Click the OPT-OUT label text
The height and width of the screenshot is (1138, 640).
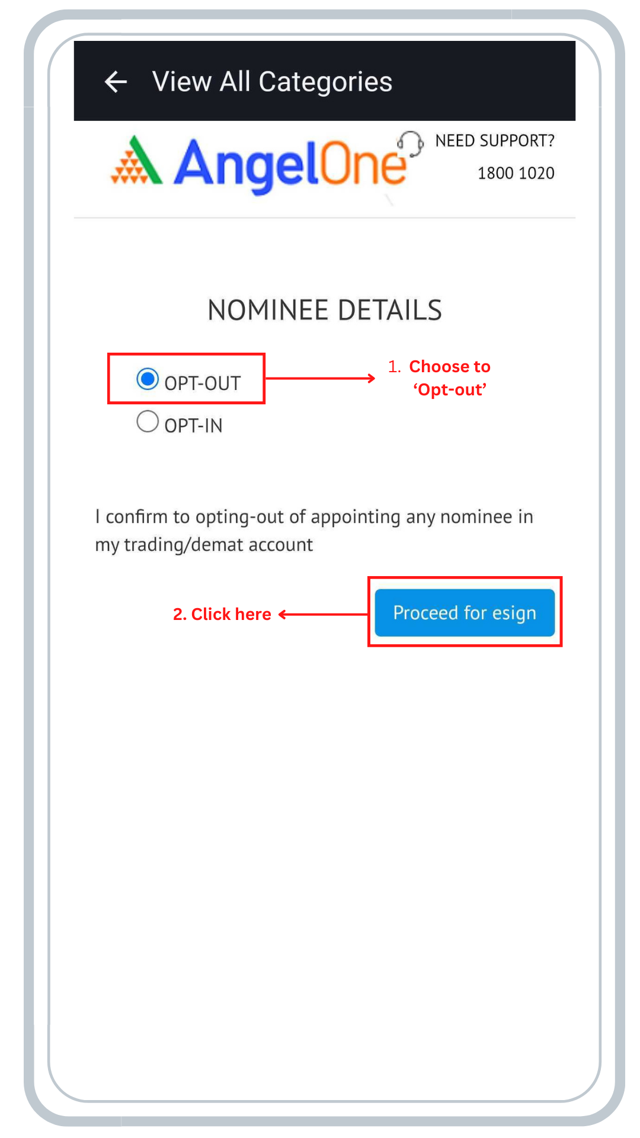click(x=203, y=383)
